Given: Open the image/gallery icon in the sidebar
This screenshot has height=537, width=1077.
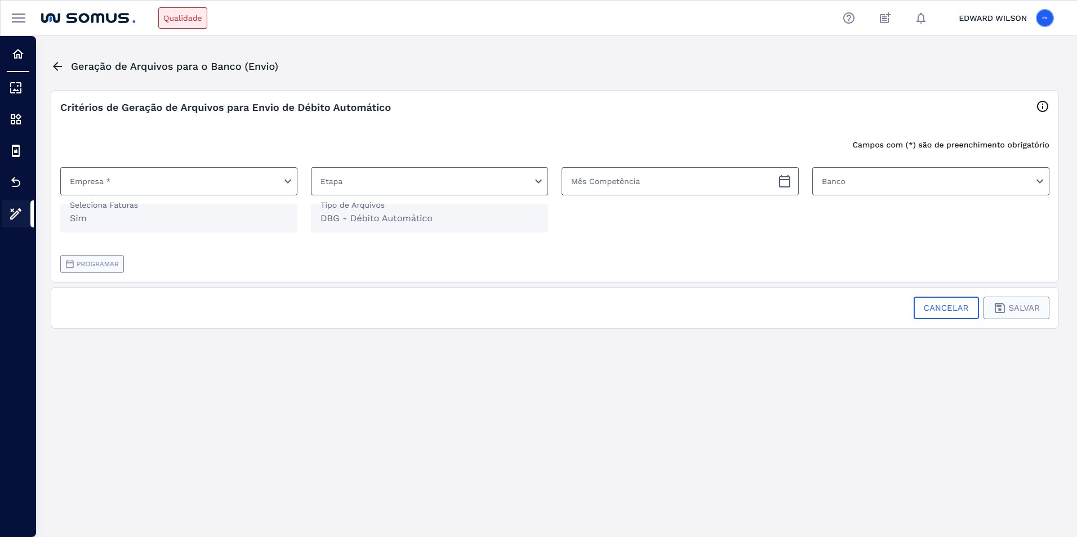Looking at the screenshot, I should 17,87.
